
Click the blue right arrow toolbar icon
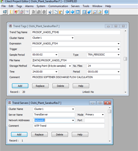point(72,12)
